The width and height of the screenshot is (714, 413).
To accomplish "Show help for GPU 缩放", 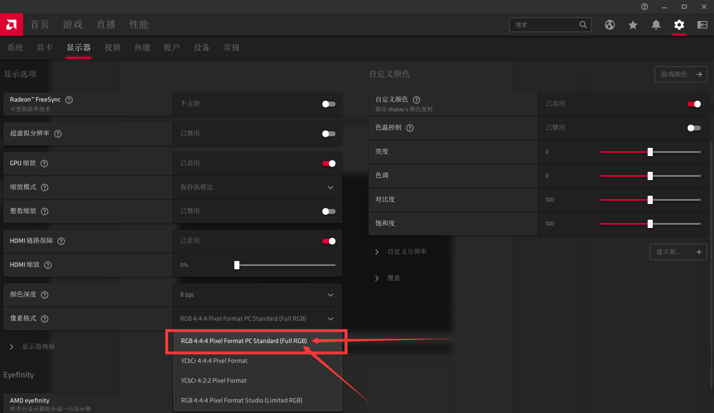I will pyautogui.click(x=44, y=164).
